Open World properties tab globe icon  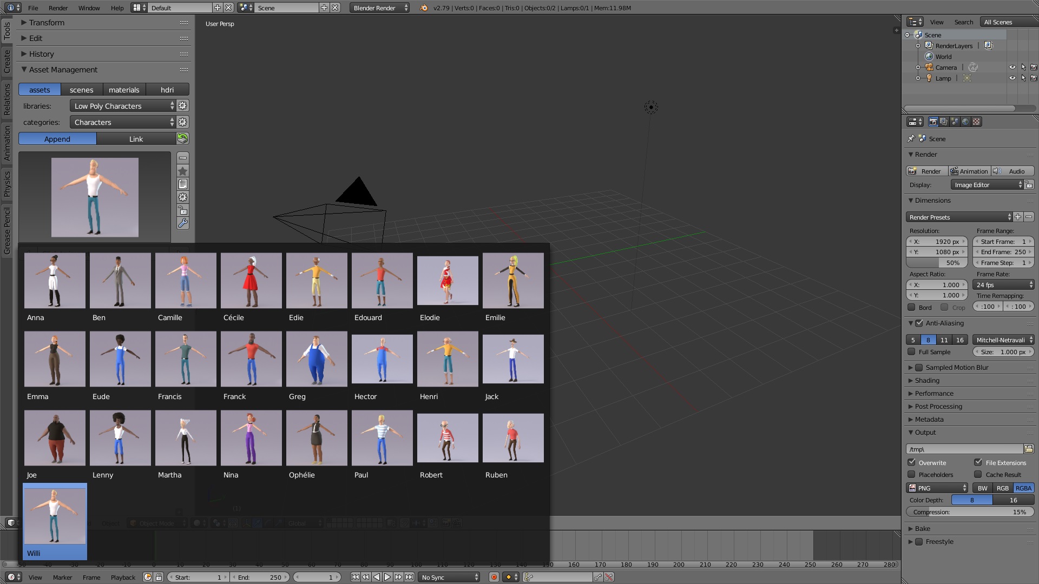pos(965,122)
